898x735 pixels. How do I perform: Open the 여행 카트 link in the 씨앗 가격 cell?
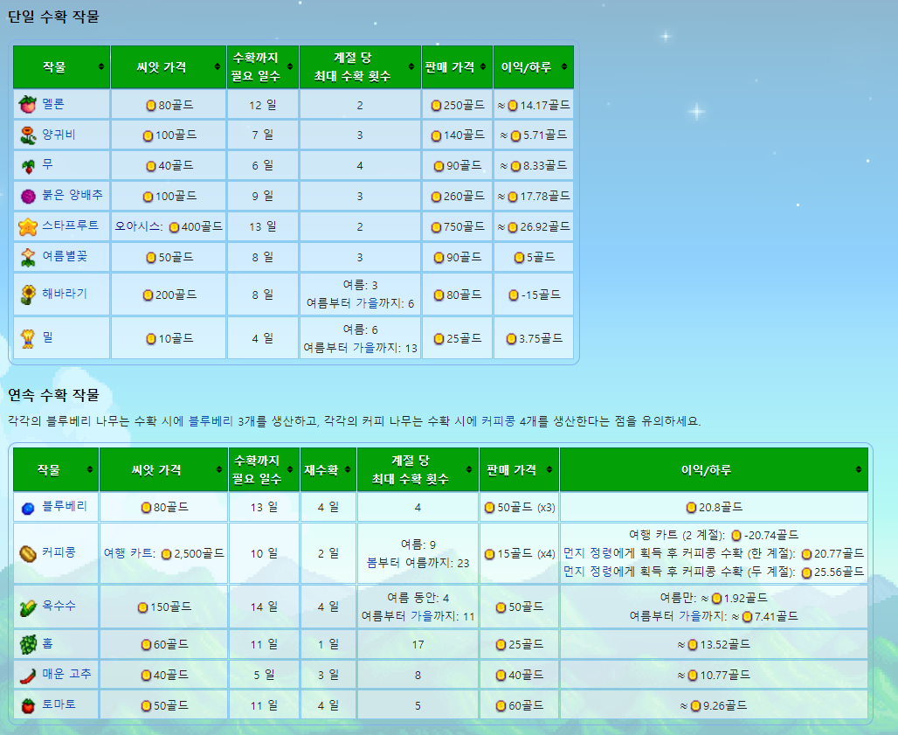point(128,553)
